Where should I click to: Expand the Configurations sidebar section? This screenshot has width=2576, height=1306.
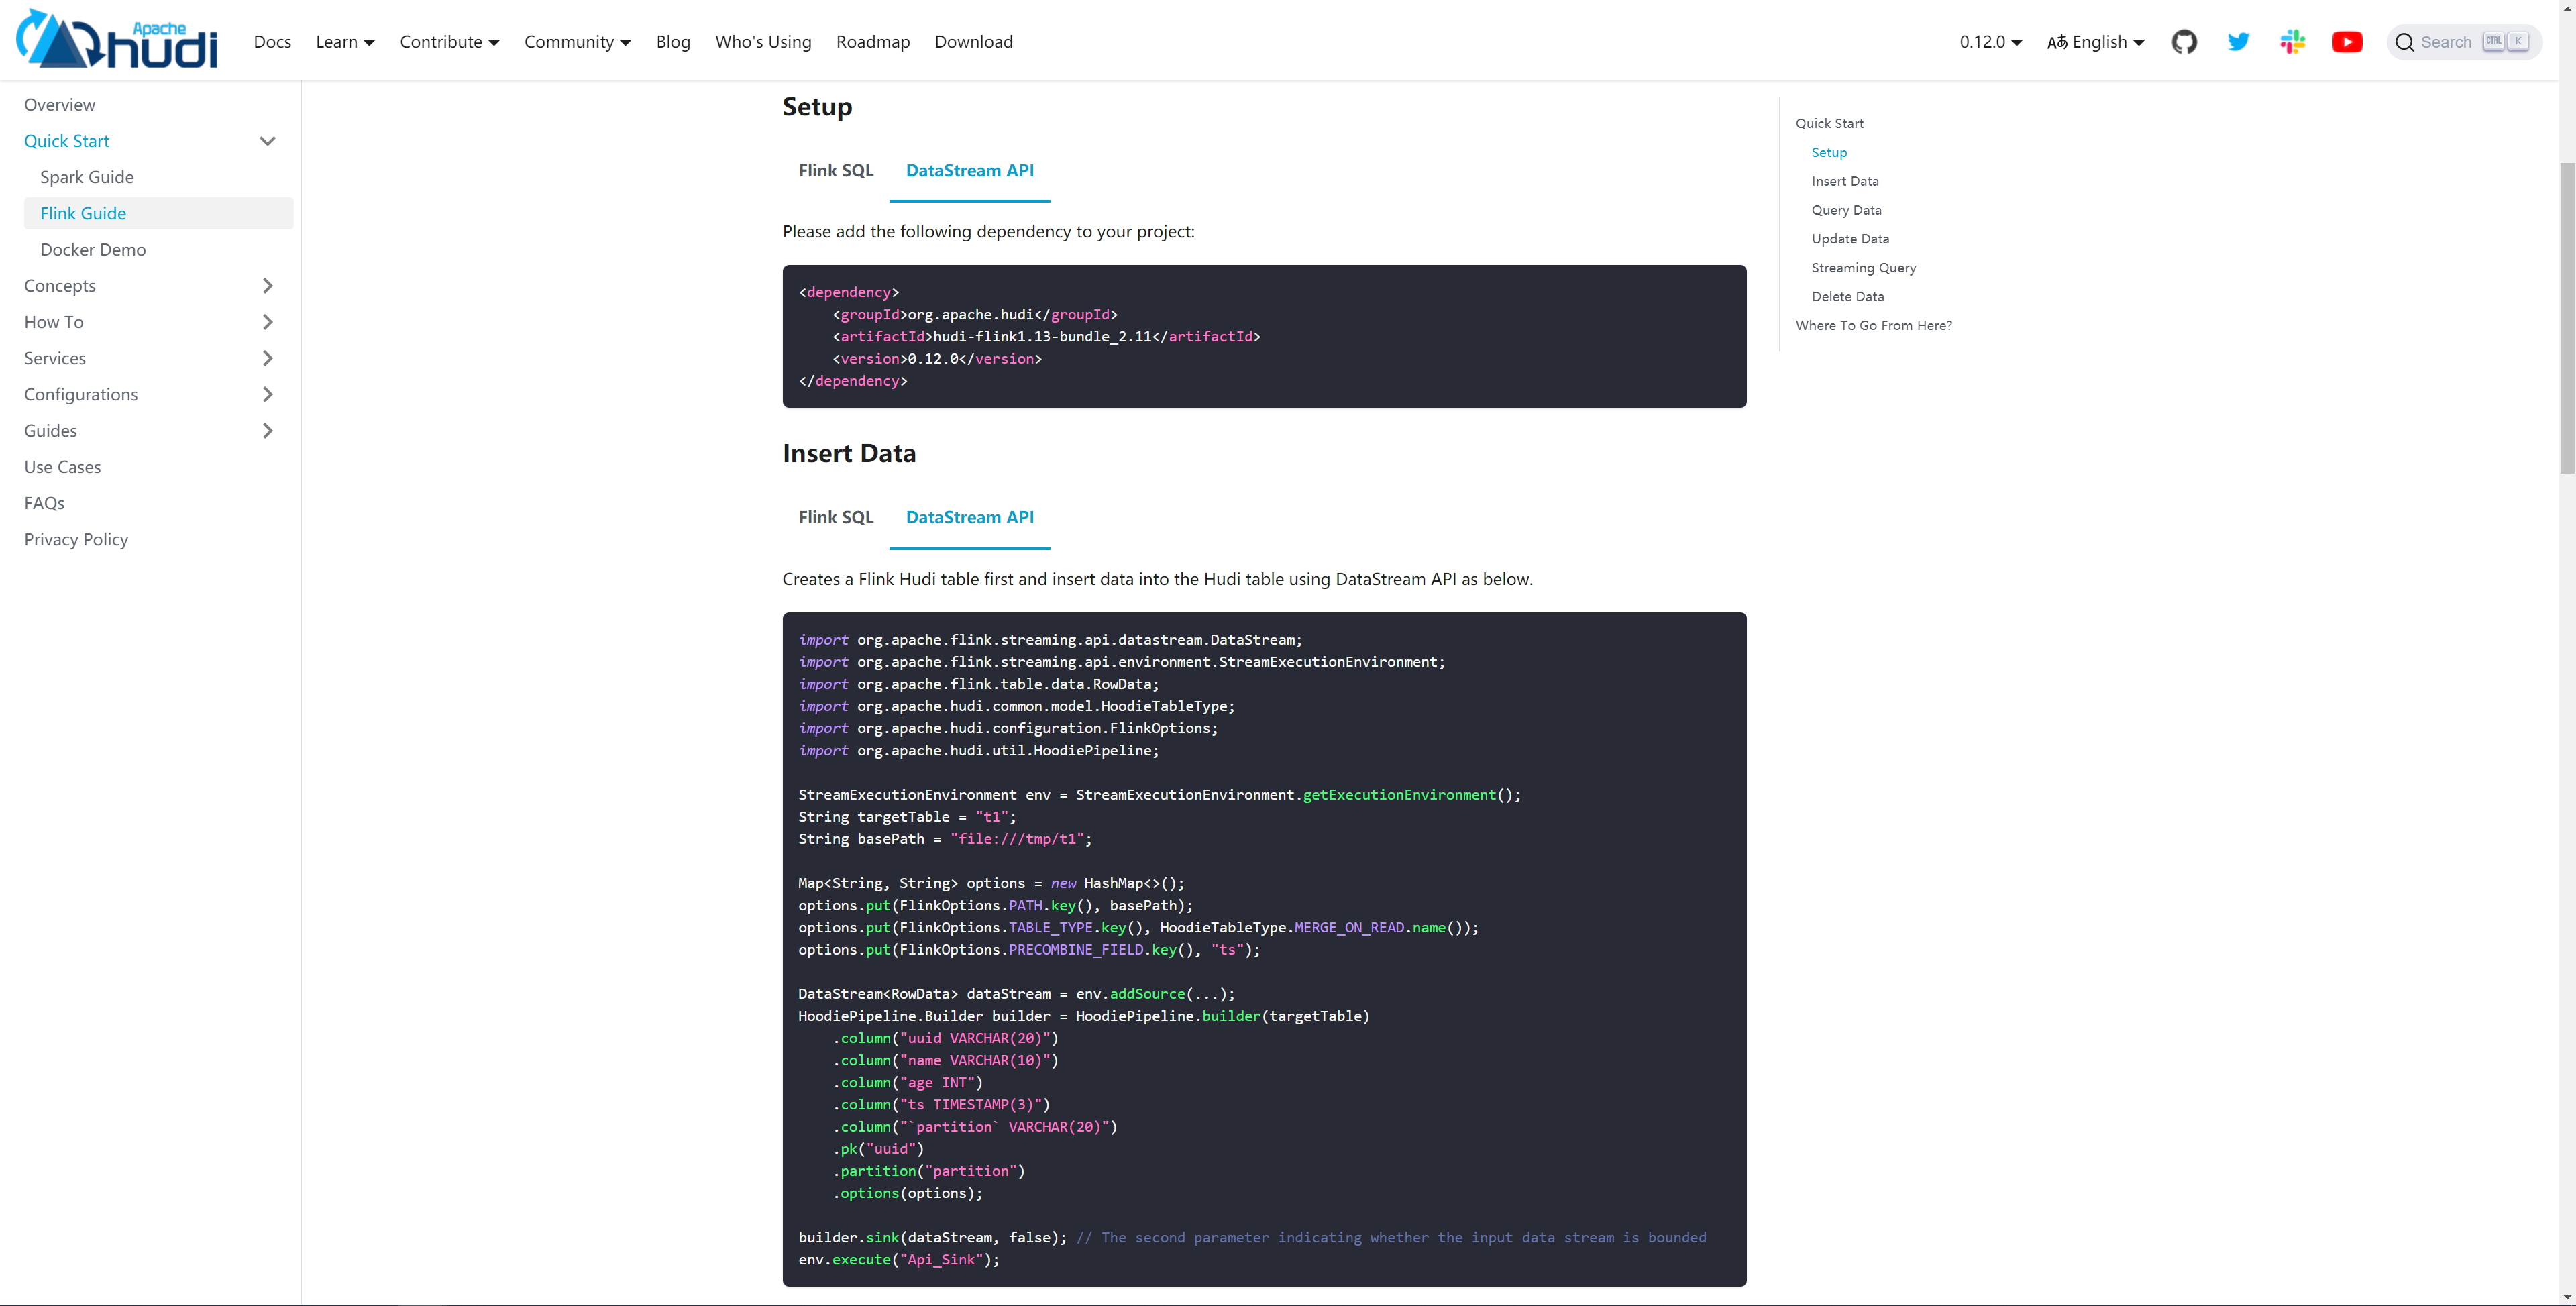(267, 394)
